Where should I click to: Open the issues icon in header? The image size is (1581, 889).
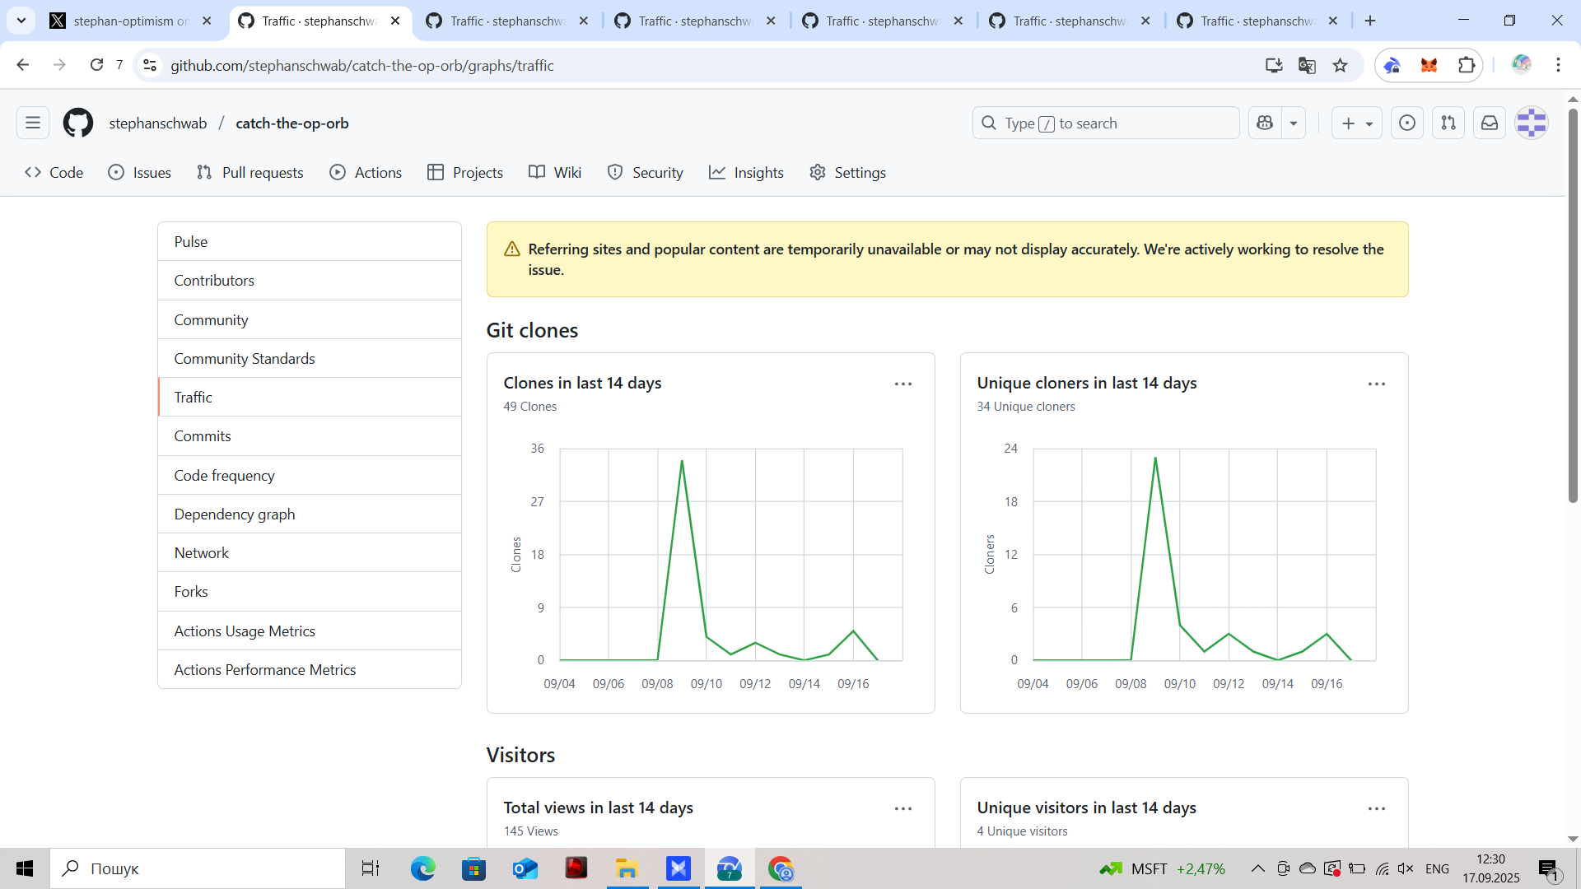[1407, 123]
